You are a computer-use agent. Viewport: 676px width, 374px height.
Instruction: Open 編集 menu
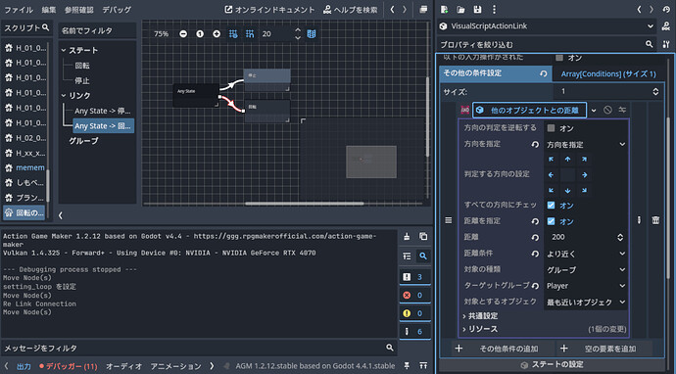pos(49,10)
